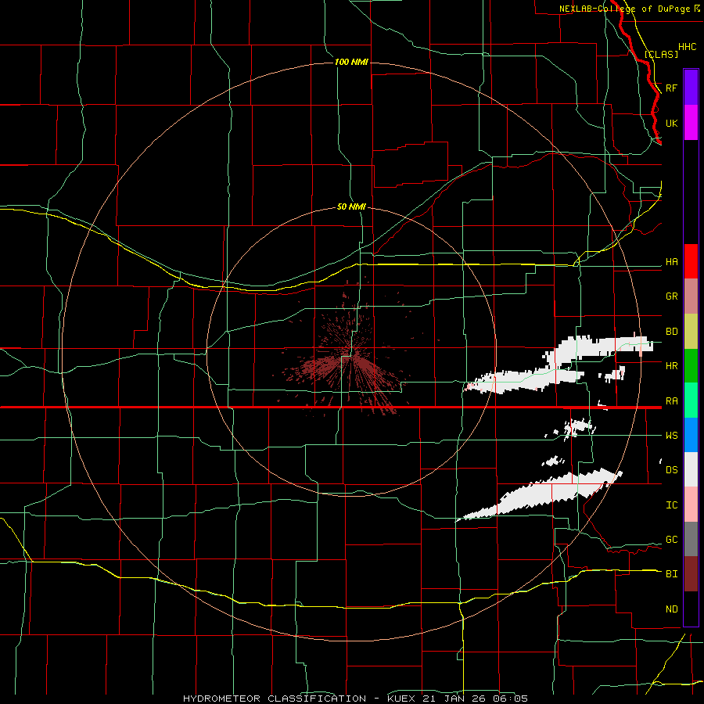Click the 06:05 timestamp

[x=512, y=699]
